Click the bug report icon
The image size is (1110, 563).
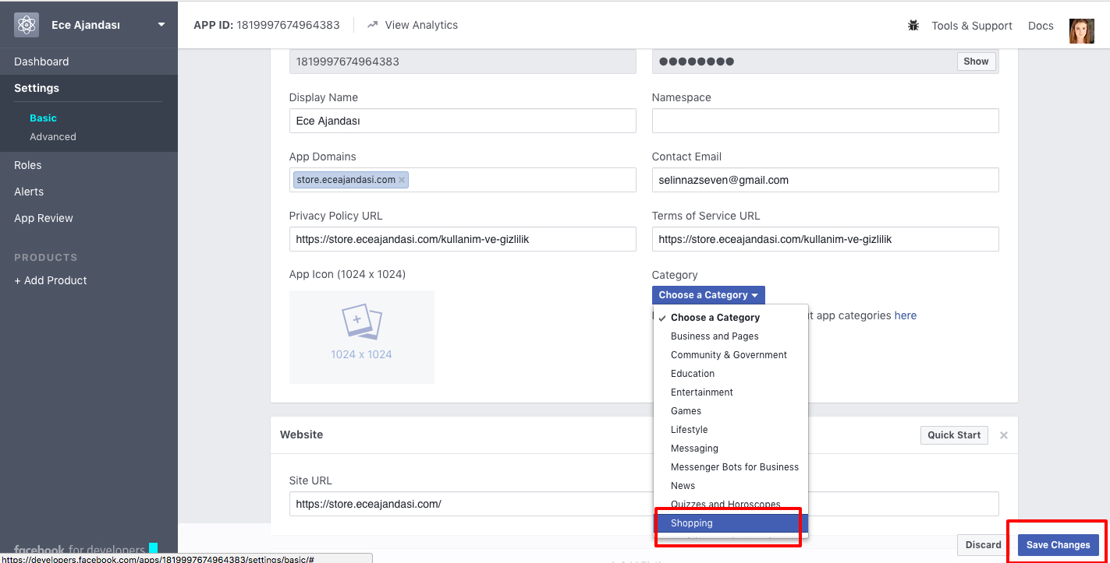point(913,26)
